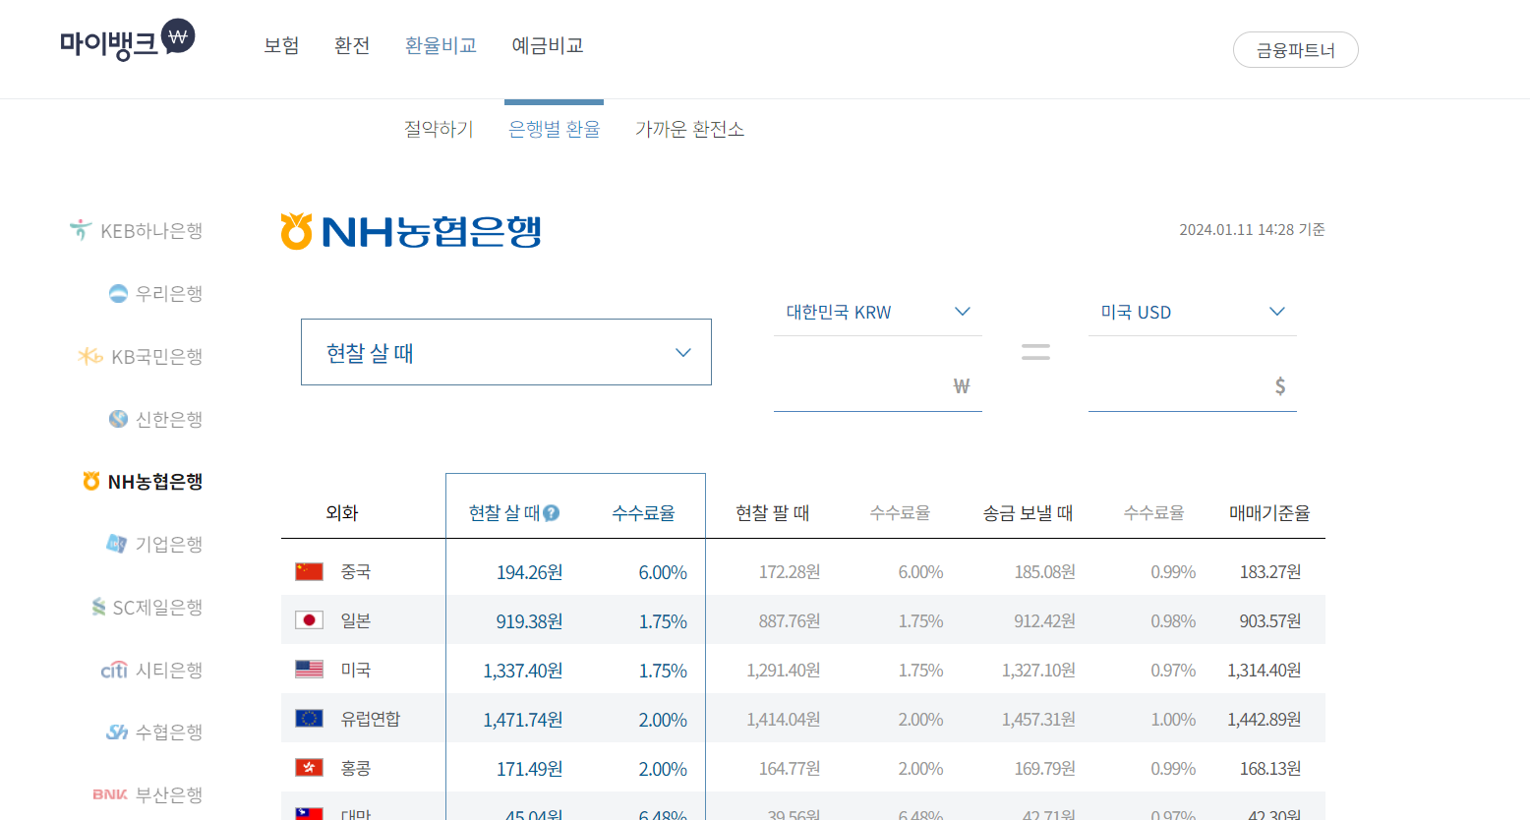Click the European Union flag icon
Viewport: 1530px width, 820px height.
coord(310,719)
